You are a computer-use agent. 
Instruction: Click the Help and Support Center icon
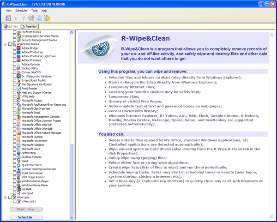point(18,92)
